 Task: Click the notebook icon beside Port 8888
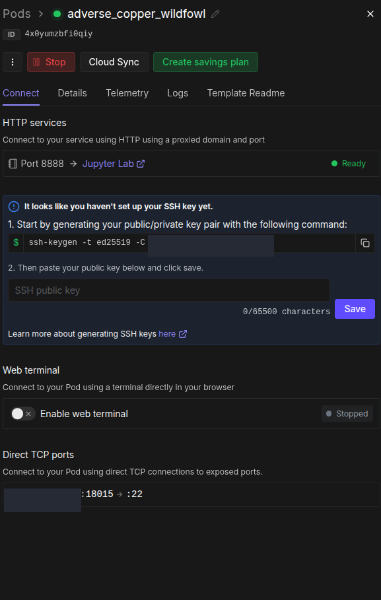[13, 164]
